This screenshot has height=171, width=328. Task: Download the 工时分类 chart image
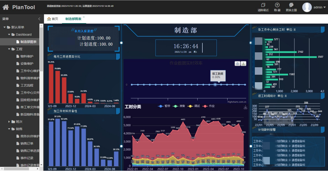point(246,107)
